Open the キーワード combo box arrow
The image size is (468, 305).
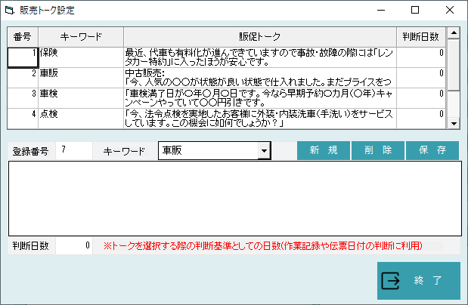click(x=264, y=150)
